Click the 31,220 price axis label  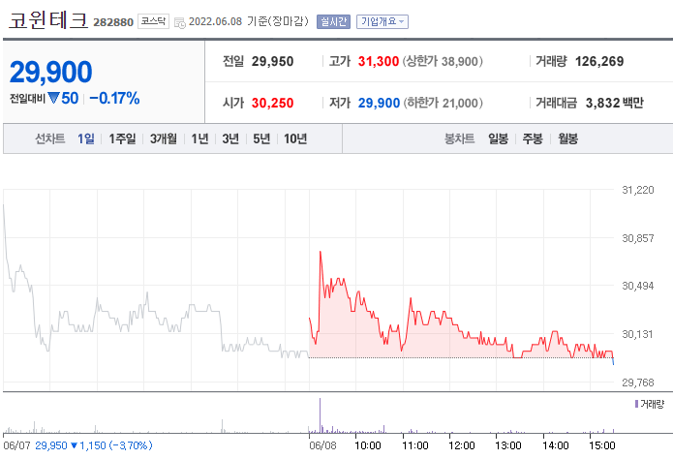(x=638, y=190)
